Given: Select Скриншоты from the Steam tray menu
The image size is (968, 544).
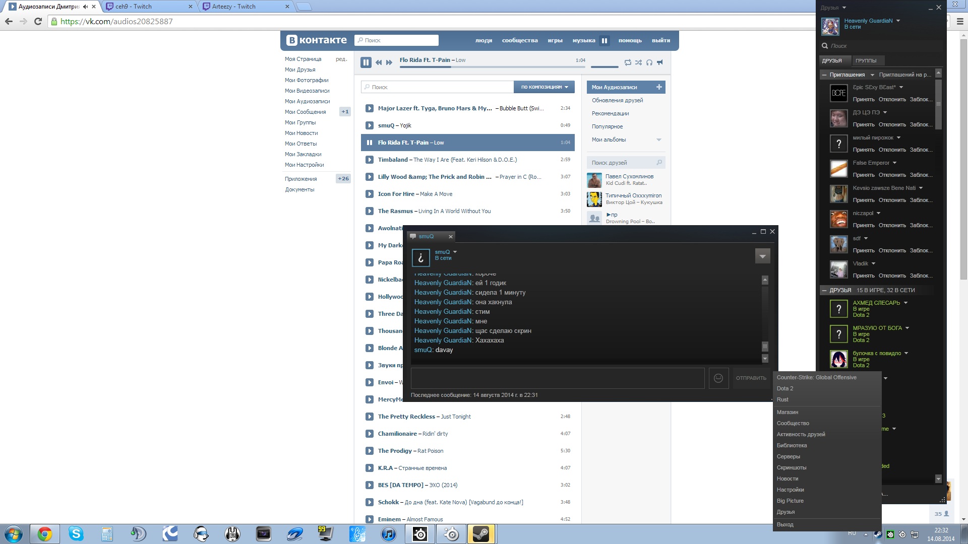Looking at the screenshot, I should [x=792, y=467].
